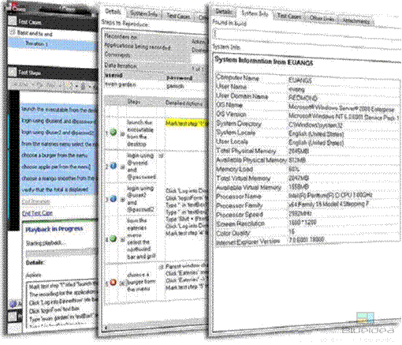The width and height of the screenshot is (402, 345).
Task: Click the green passed icon on step 4
Action: coord(114,238)
